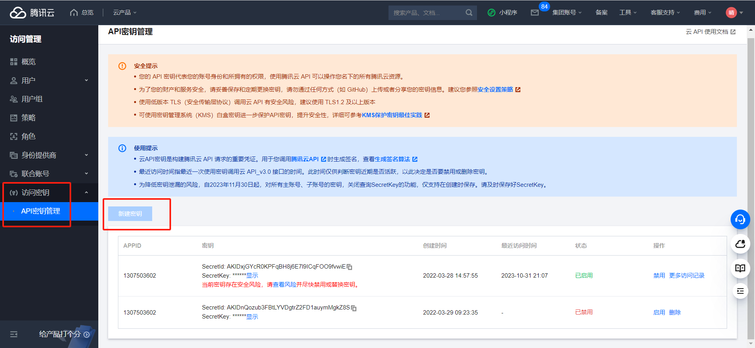Copy the first SecretId with copy icon

coord(350,267)
